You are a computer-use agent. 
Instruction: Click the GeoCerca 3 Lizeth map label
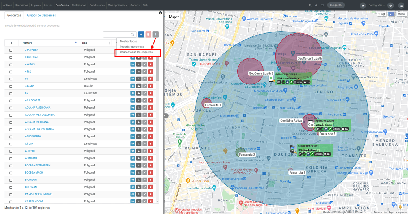[310, 58]
